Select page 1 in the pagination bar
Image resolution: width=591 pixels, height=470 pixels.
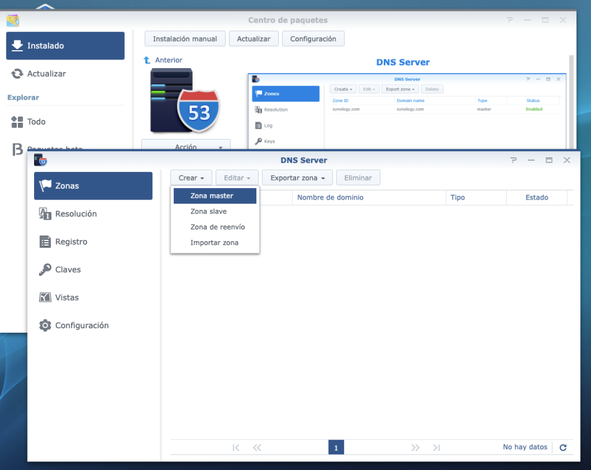coord(336,447)
